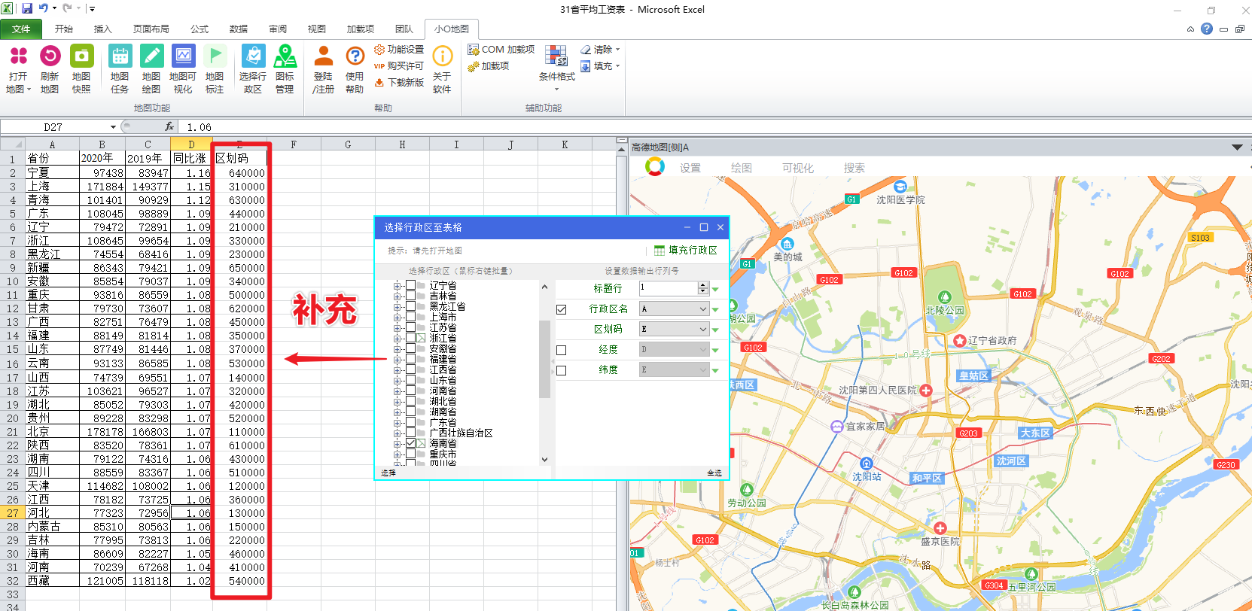Screen dimensions: 1252x611
Task: Enable the 纬度 (latitude) checkbox
Action: pos(562,370)
